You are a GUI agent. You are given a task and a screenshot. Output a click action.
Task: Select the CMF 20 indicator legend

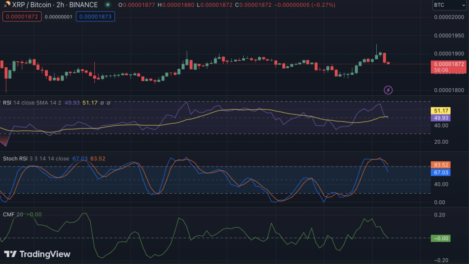13,214
